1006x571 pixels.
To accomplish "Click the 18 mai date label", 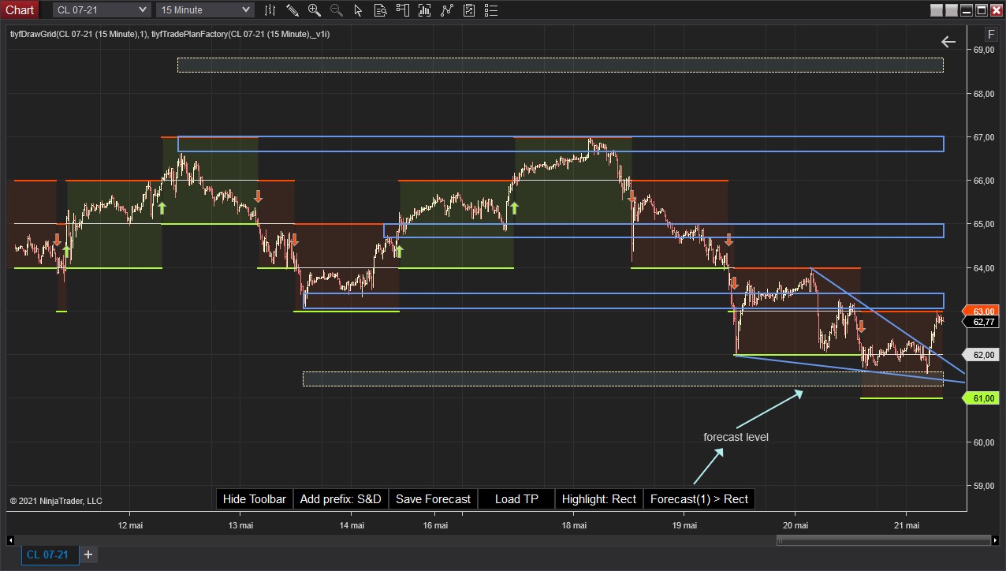I will click(x=574, y=525).
